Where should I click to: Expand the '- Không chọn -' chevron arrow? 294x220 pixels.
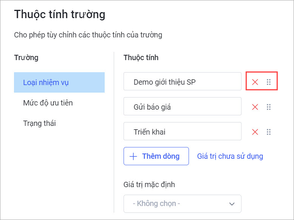(232, 204)
